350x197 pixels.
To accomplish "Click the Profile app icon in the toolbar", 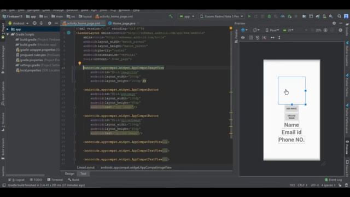I will [x=283, y=16].
